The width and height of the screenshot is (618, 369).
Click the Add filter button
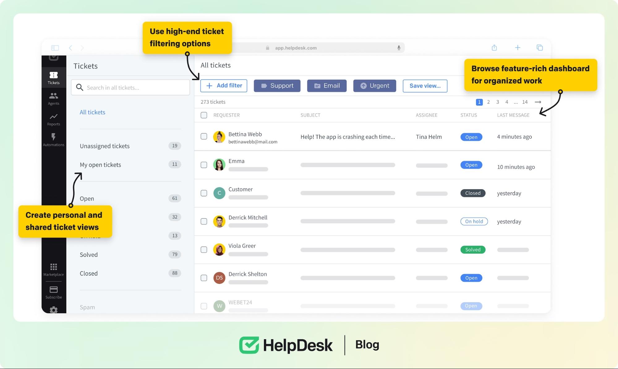click(224, 86)
